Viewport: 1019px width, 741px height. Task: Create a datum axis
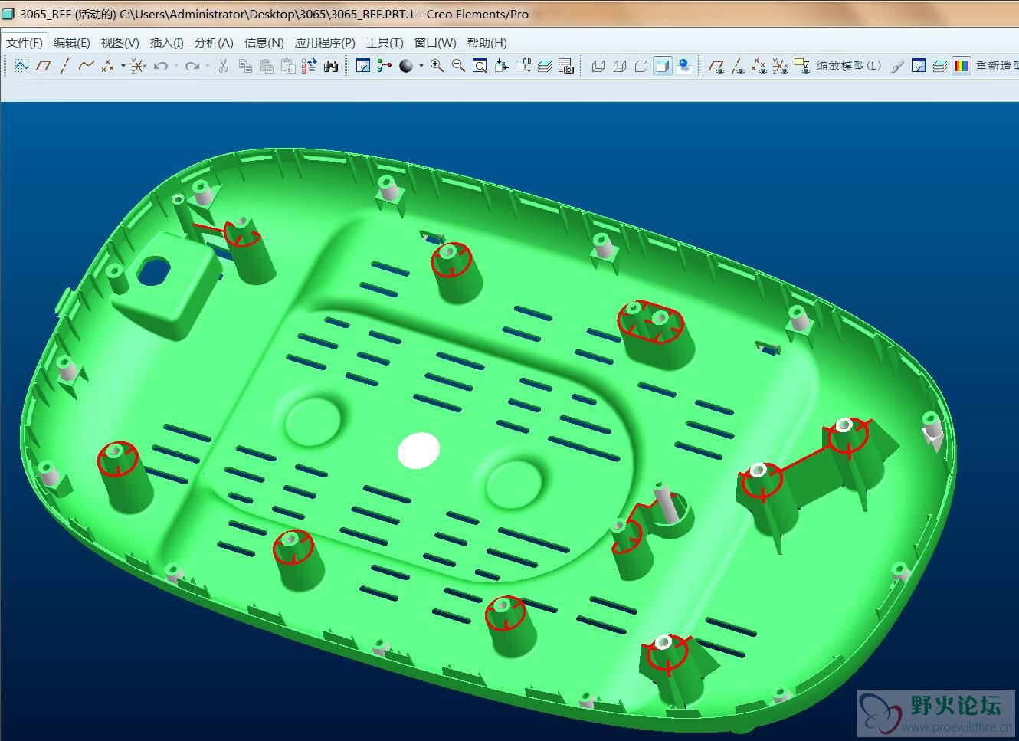64,66
